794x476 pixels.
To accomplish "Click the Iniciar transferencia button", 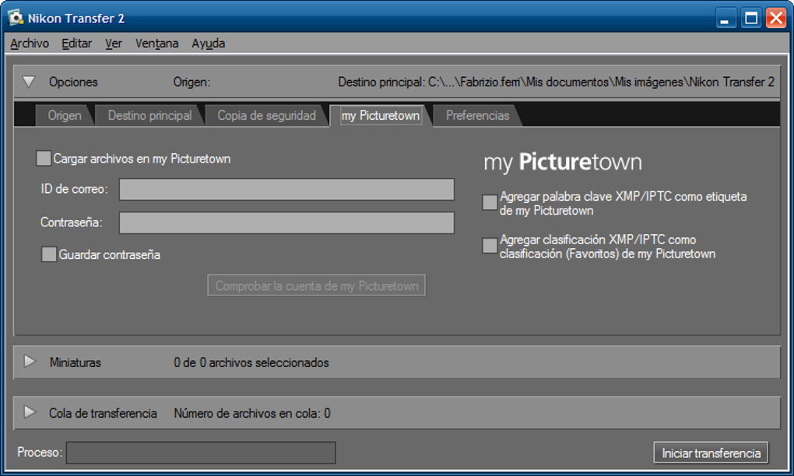I will coord(711,453).
